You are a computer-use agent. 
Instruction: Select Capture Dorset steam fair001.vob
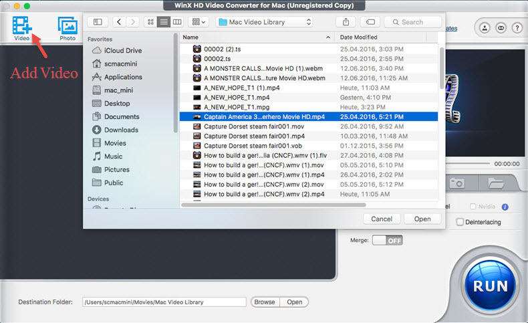[309, 146]
